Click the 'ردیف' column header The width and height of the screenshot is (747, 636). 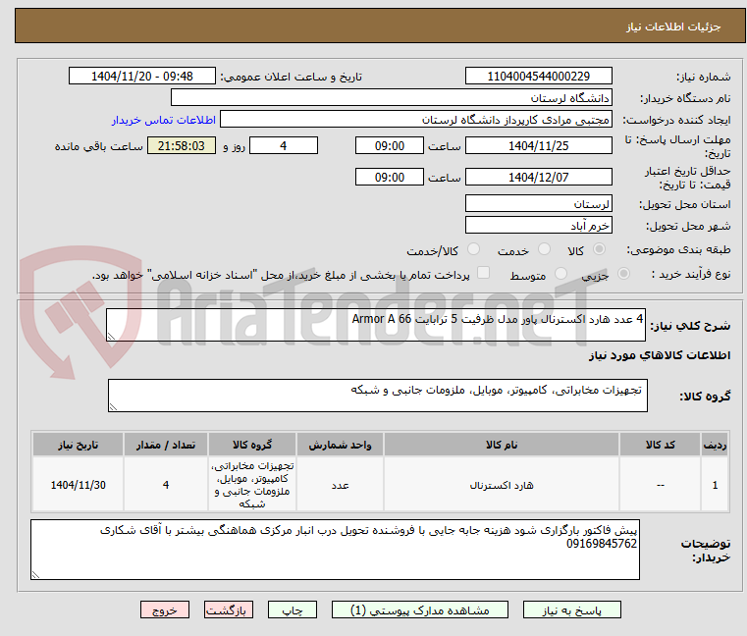(715, 445)
